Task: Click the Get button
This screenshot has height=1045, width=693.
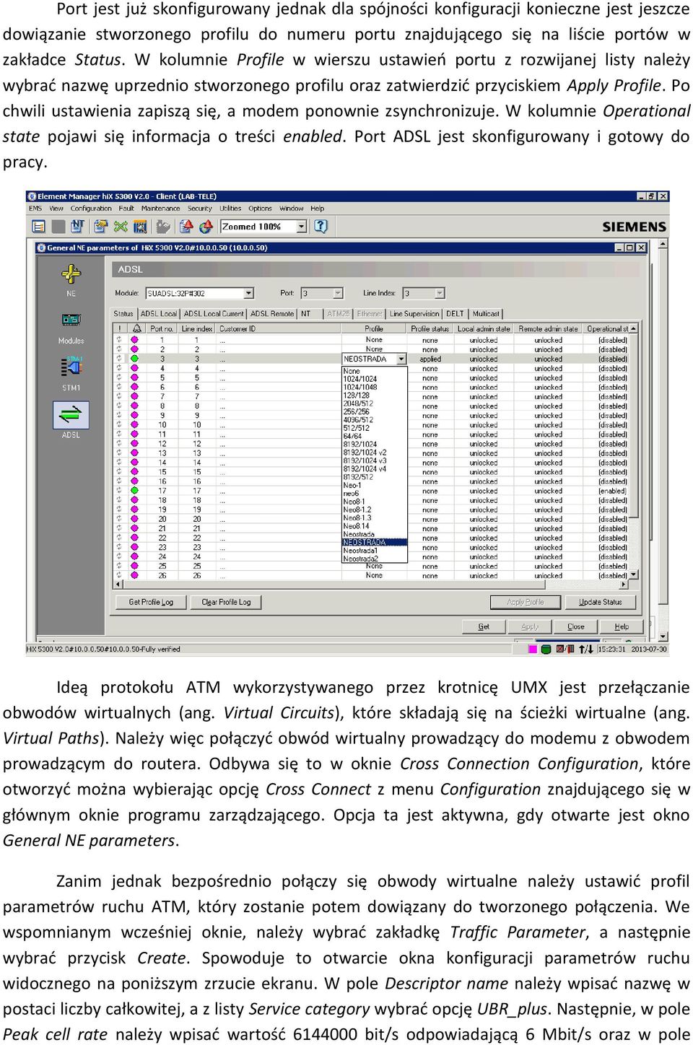Action: (484, 626)
